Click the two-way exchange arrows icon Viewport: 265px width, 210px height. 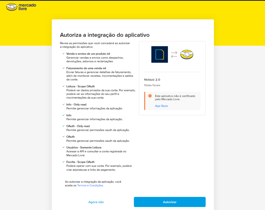point(174,54)
